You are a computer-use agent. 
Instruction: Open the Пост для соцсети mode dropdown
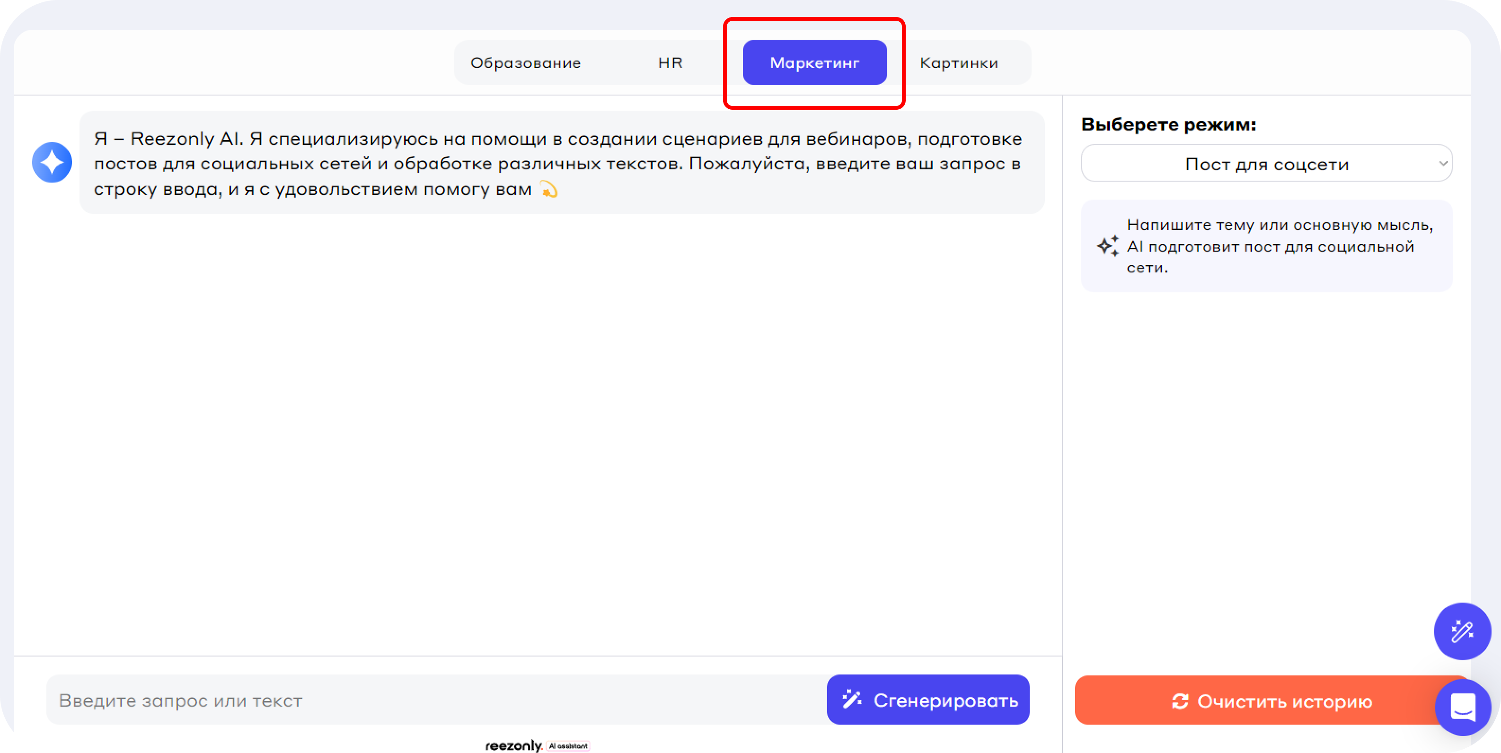pos(1266,164)
